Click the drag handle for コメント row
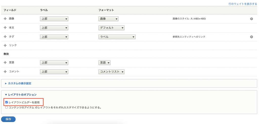 click(5, 72)
